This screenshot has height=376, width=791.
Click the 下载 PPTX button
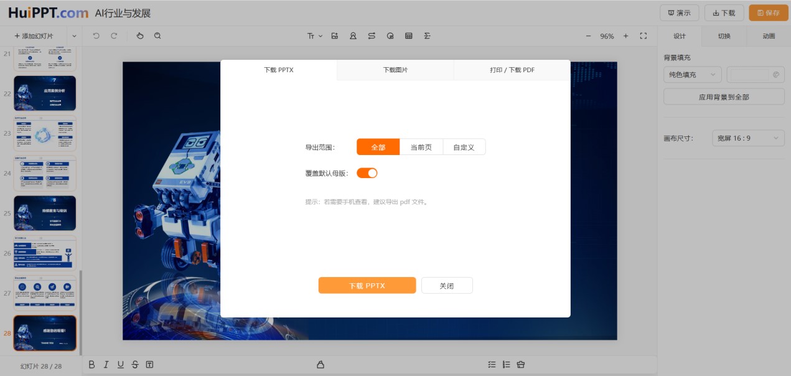(x=367, y=285)
